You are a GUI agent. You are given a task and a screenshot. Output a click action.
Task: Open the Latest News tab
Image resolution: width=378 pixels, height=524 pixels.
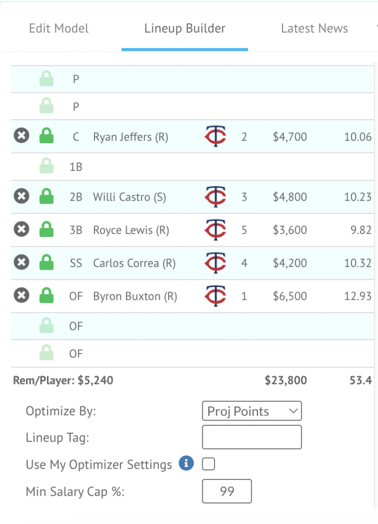click(314, 29)
